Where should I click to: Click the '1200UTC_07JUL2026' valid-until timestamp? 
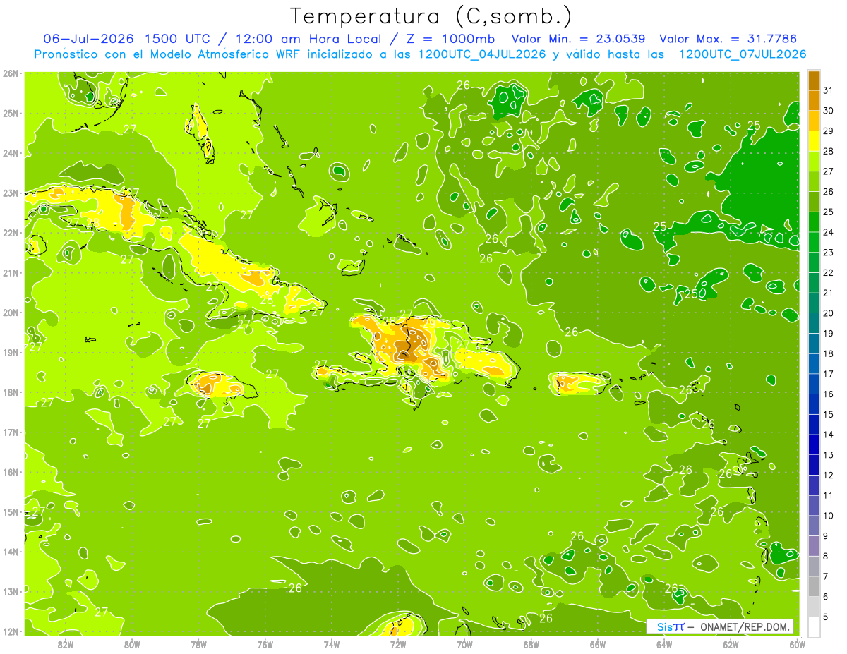pyautogui.click(x=743, y=54)
